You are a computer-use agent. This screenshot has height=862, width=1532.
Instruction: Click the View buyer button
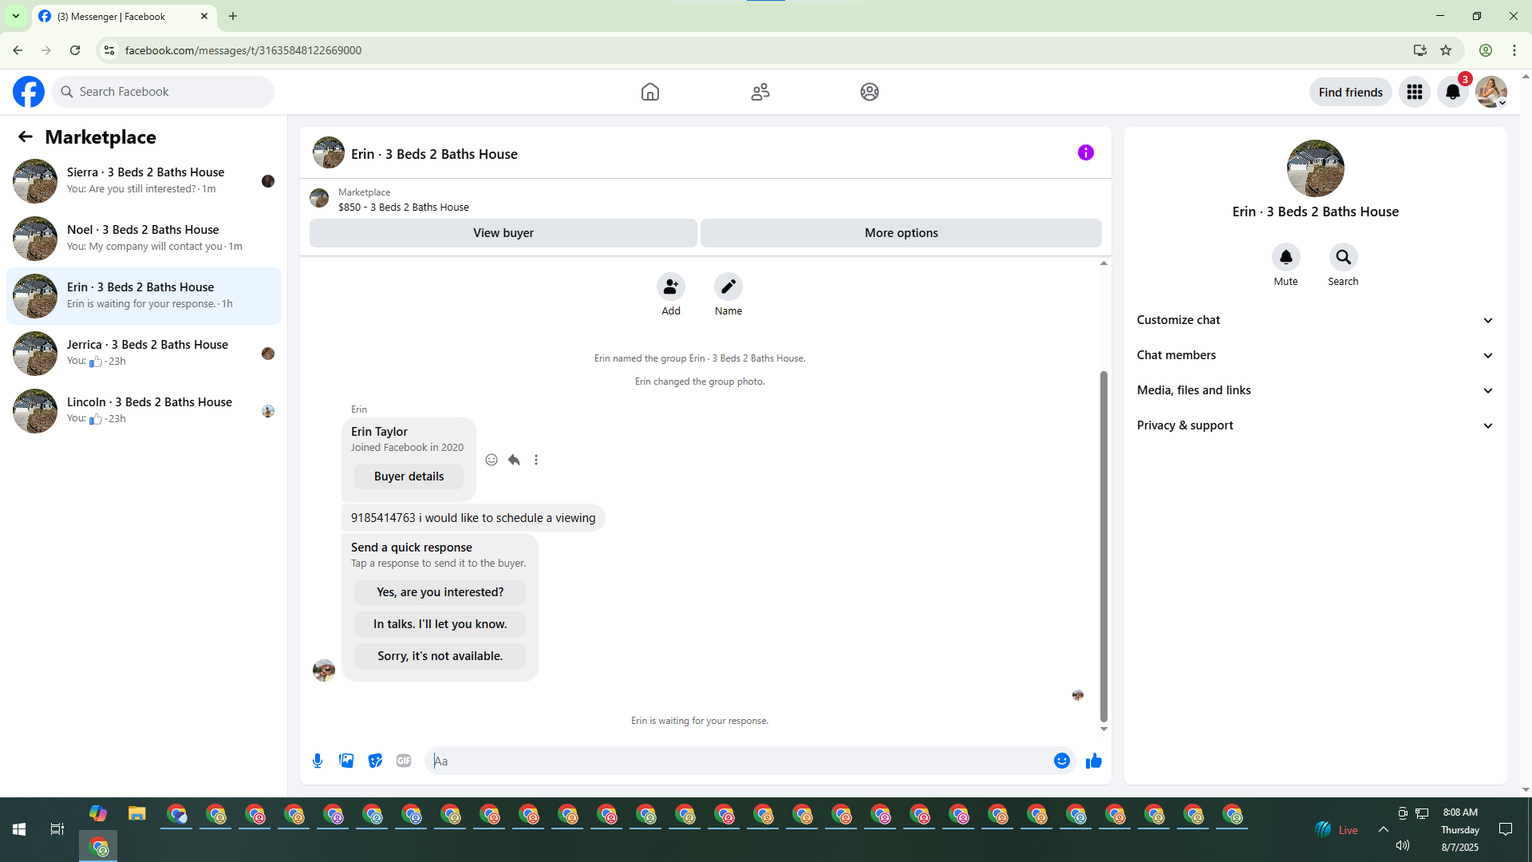click(x=503, y=233)
